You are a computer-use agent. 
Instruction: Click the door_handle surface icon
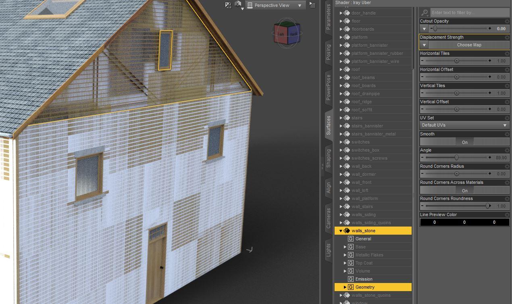pyautogui.click(x=347, y=13)
